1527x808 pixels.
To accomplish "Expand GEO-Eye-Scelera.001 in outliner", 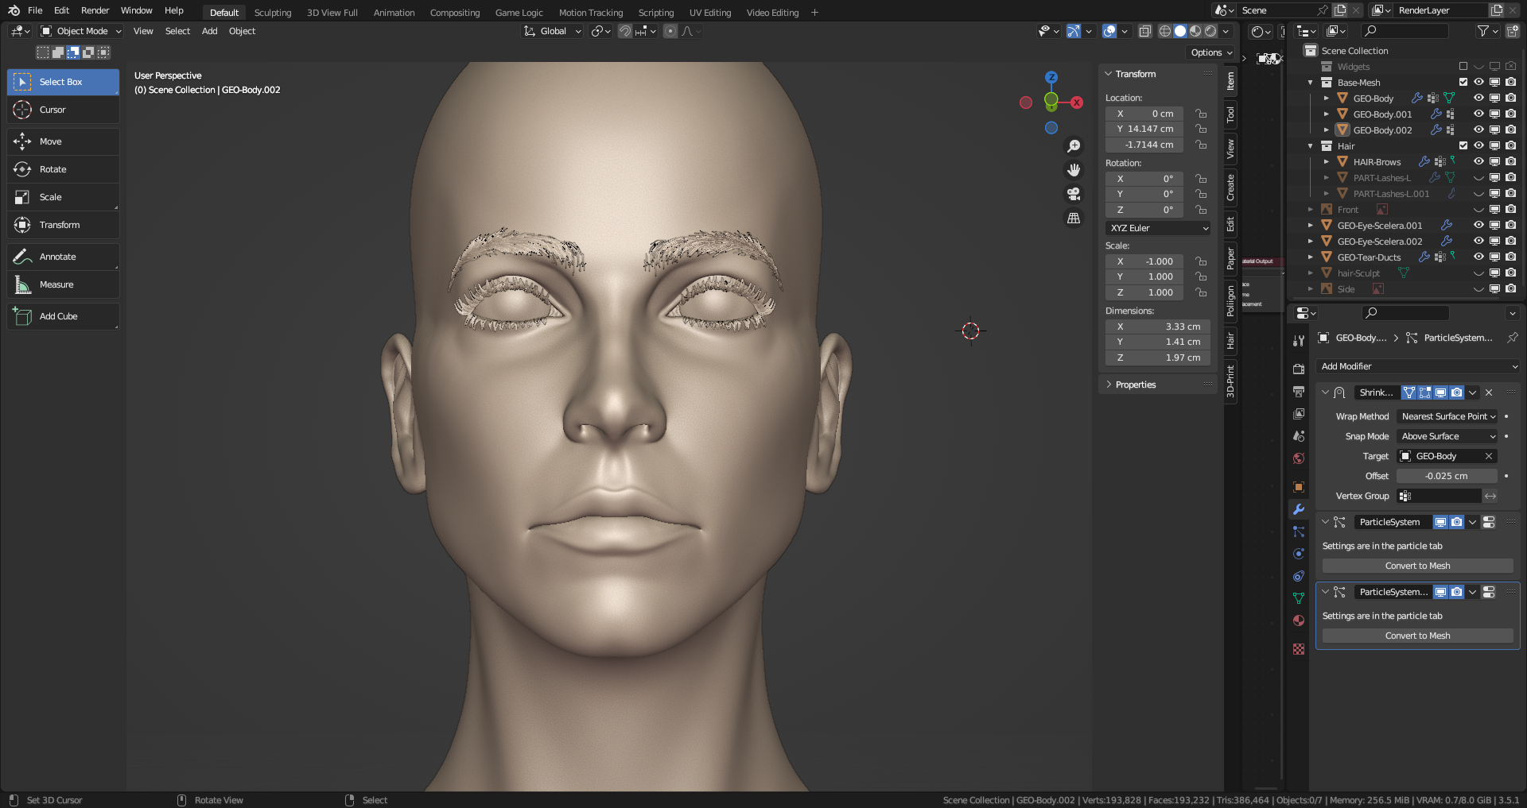I will click(1311, 226).
